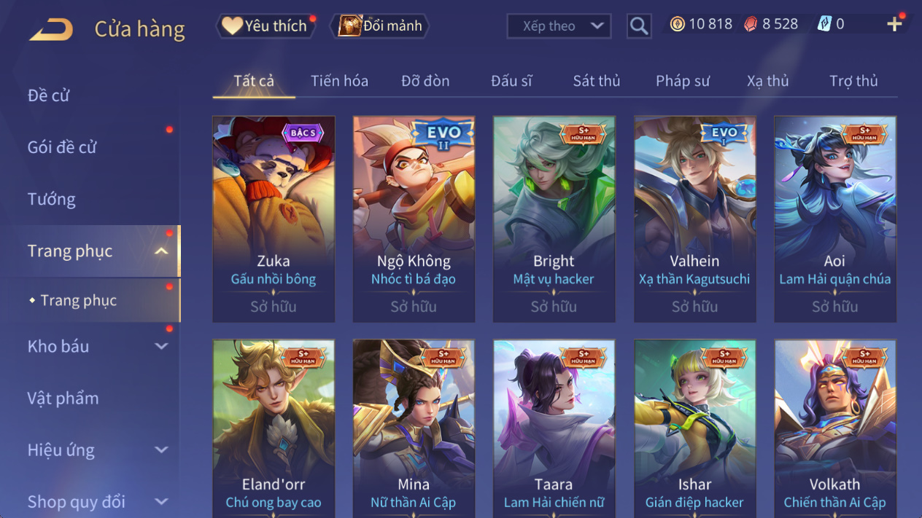Viewport: 922px width, 518px height.
Task: Open the search magnifier icon
Action: pyautogui.click(x=639, y=26)
